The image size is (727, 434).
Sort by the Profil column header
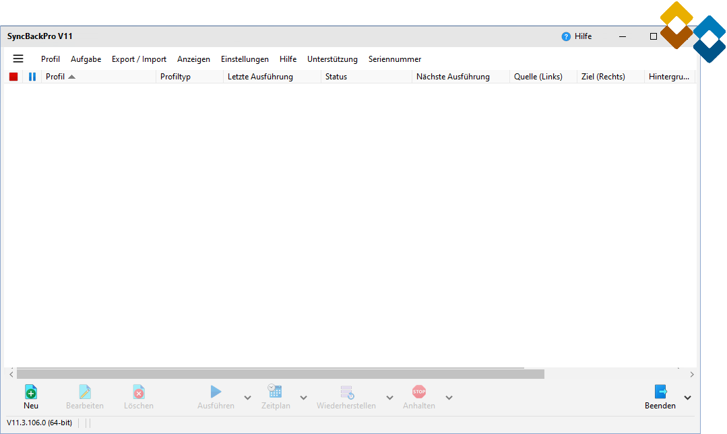click(x=99, y=77)
